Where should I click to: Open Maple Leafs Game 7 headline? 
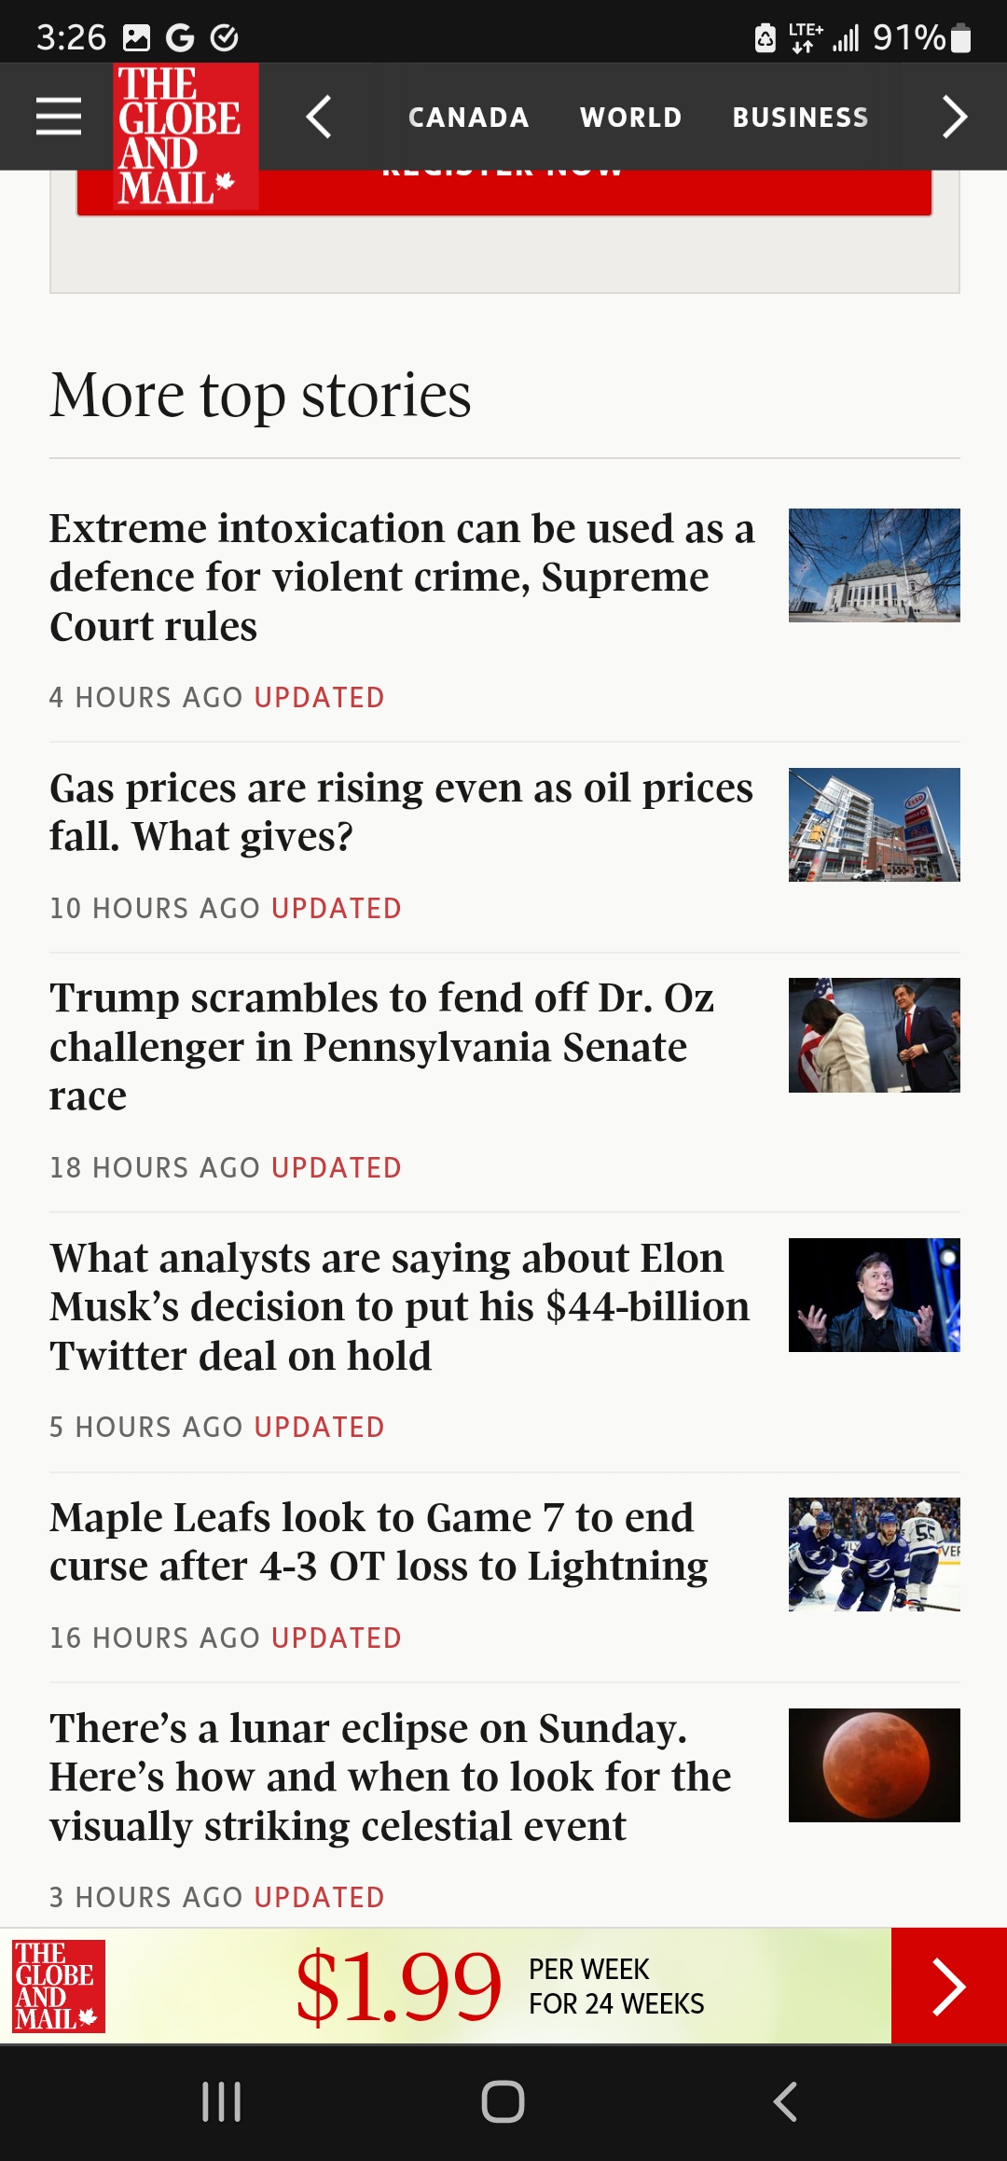coord(378,1541)
